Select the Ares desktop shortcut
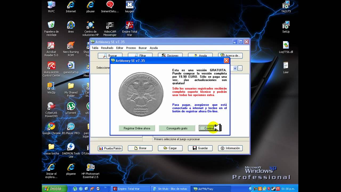 71,27
